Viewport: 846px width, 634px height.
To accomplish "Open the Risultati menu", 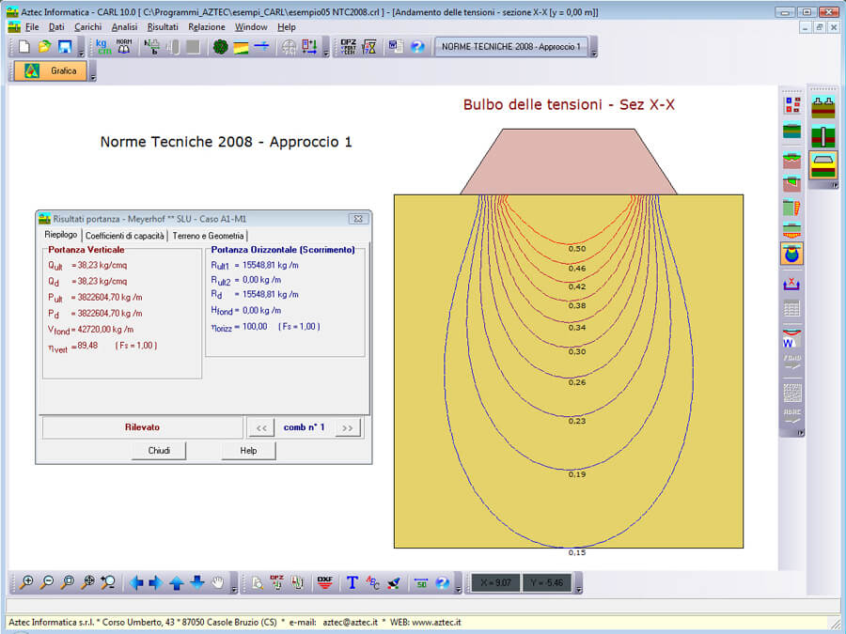I will (163, 27).
